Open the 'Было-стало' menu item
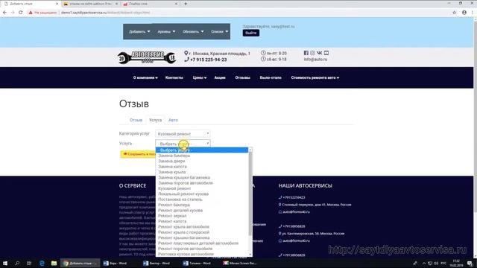477x268 pixels. 271,77
